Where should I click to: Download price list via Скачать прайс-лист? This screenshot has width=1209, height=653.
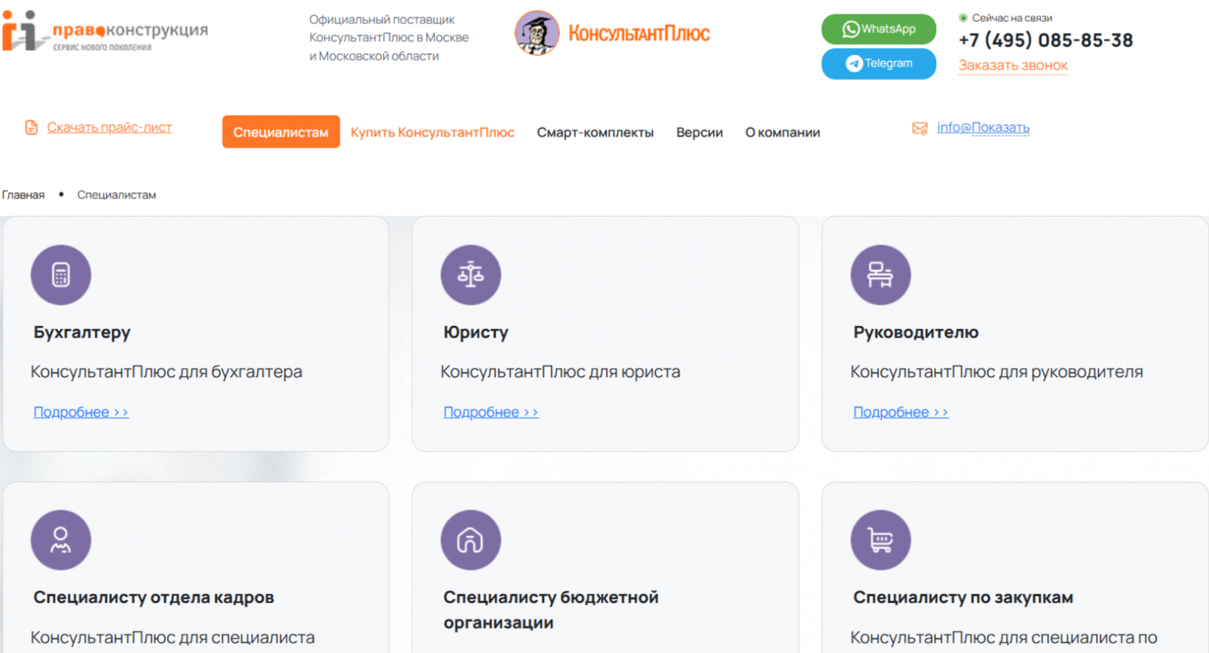(x=110, y=128)
